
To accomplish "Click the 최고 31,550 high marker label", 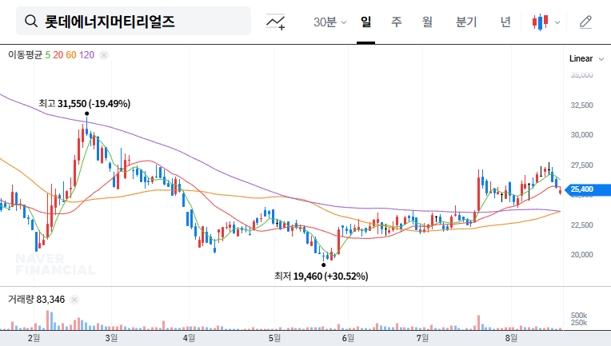I will 85,104.
